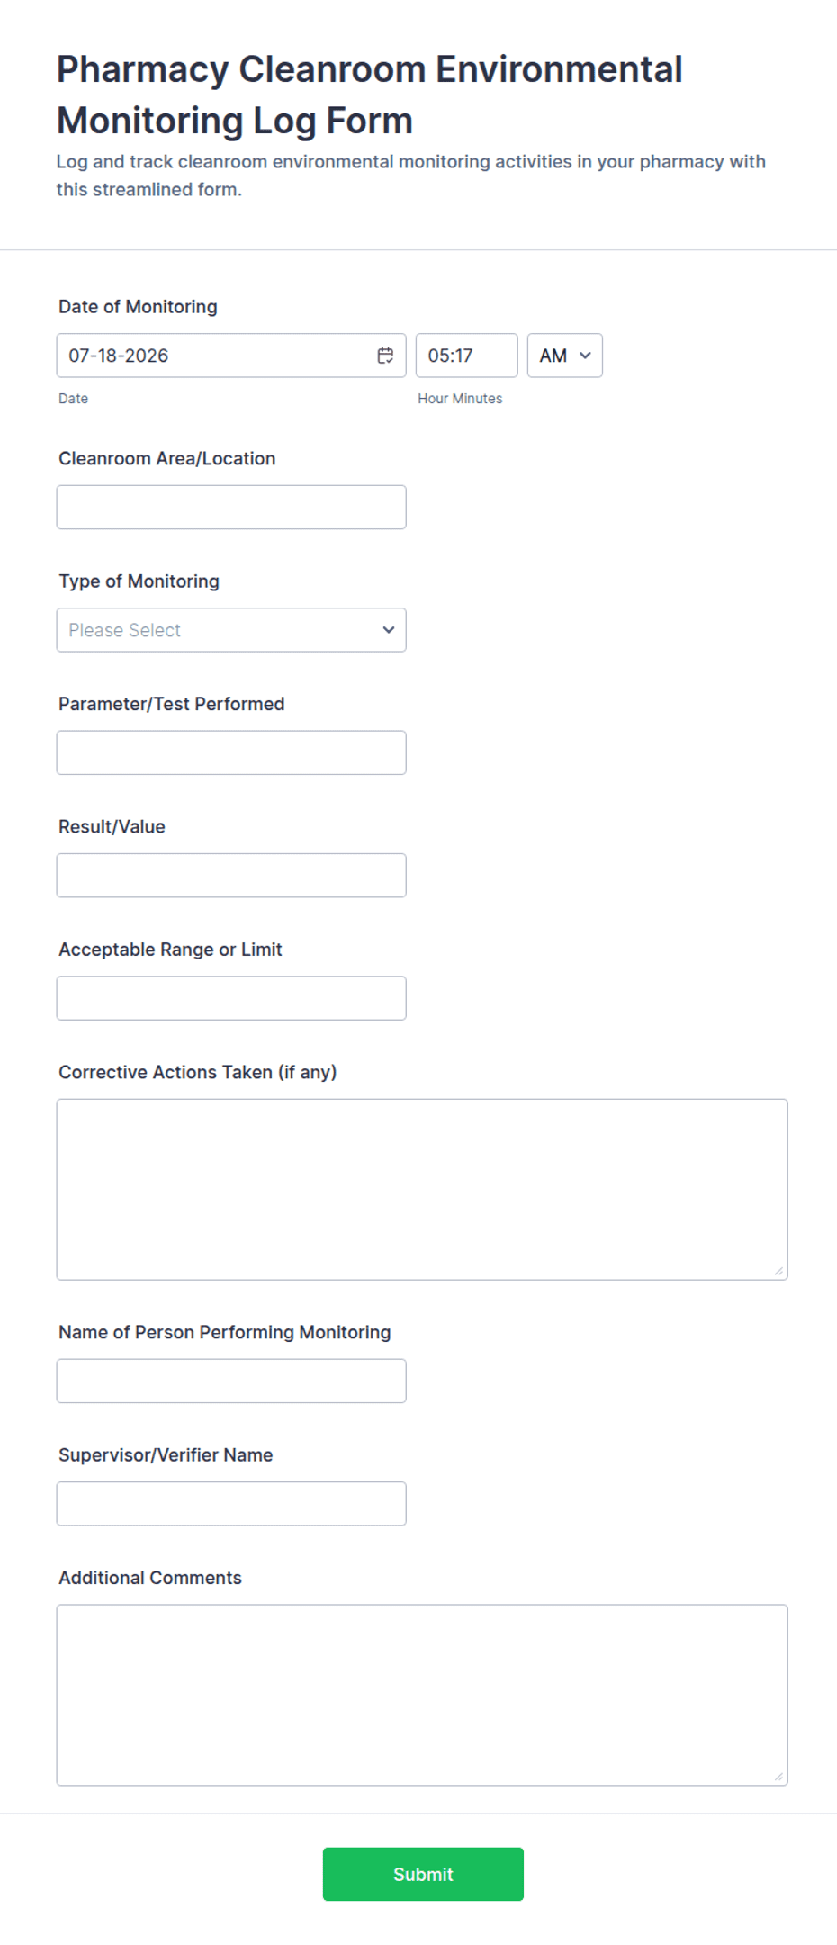Image resolution: width=837 pixels, height=1945 pixels.
Task: Click the Supervisor/Verifier Name label
Action: [166, 1455]
